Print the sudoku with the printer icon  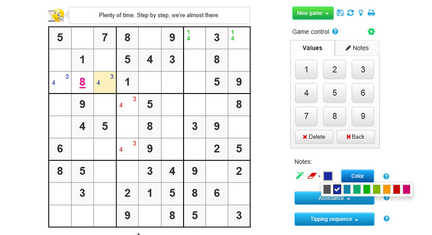click(x=372, y=13)
